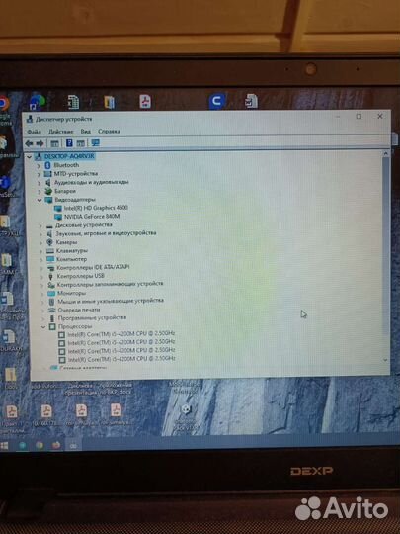Viewport: 400px width, 534px height.
Task: Click the blue Help question-mark toolbar icon
Action: pyautogui.click(x=69, y=143)
